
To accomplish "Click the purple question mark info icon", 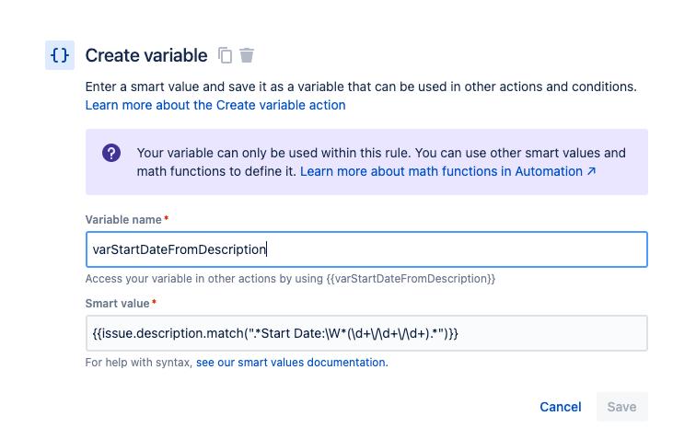I will [x=111, y=153].
